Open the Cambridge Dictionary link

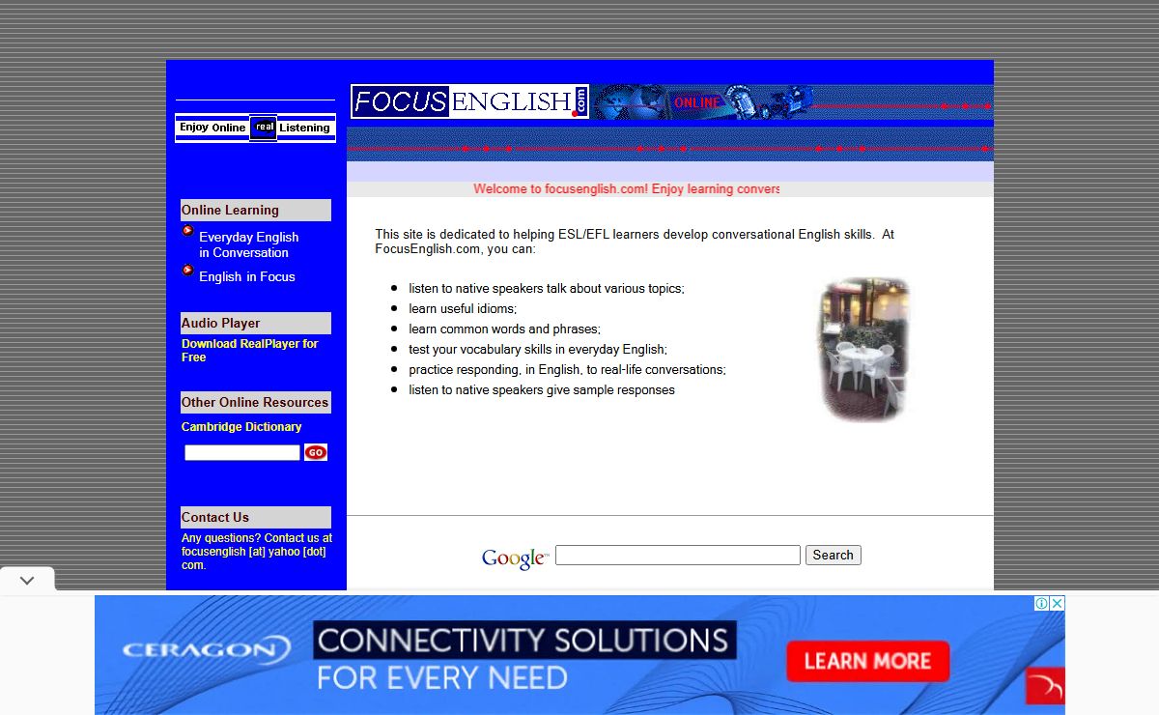(241, 426)
